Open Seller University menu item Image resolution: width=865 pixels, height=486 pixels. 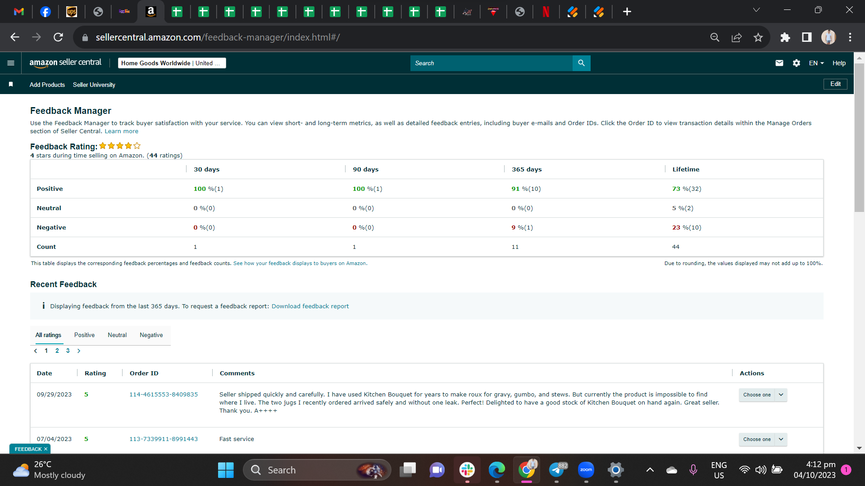tap(94, 85)
